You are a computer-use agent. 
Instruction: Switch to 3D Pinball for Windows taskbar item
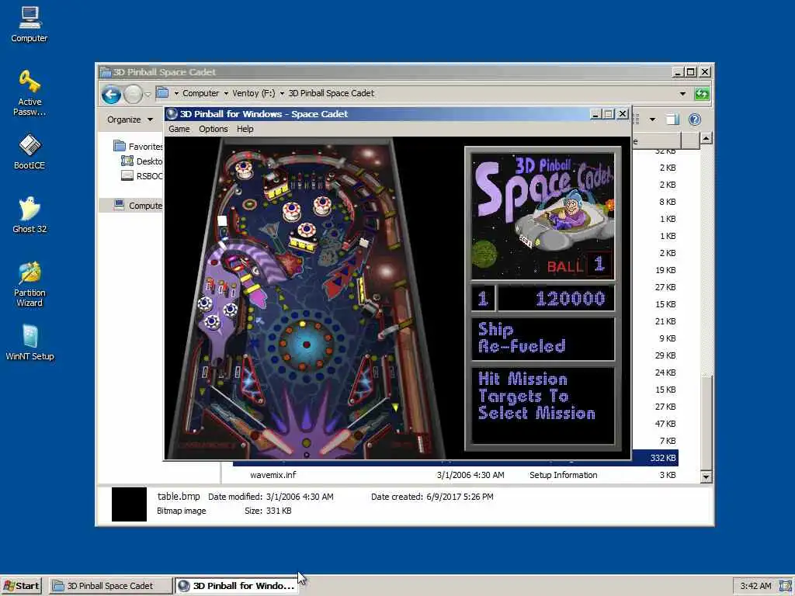(x=236, y=586)
